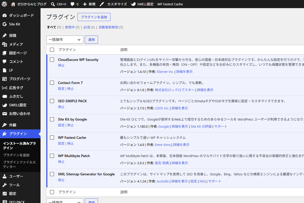
Task: Click the home icon beside ゼロからAIとブログ
Action: point(13,4)
